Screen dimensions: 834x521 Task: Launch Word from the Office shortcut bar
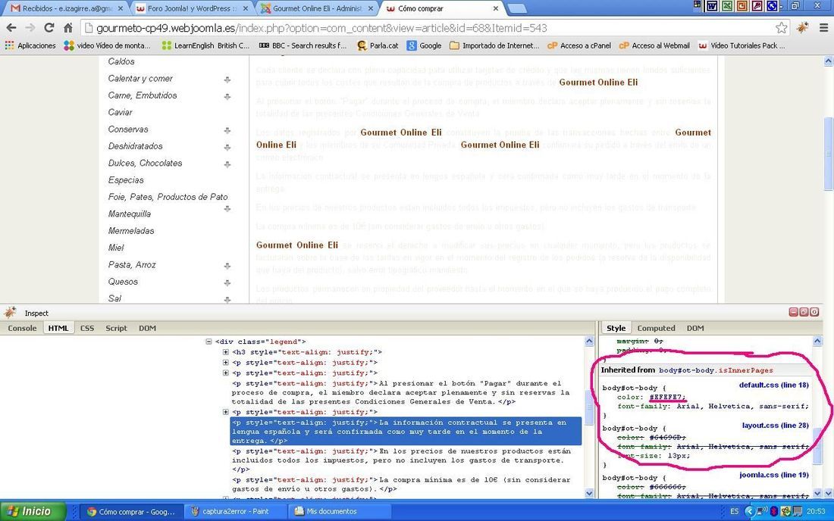point(711,6)
